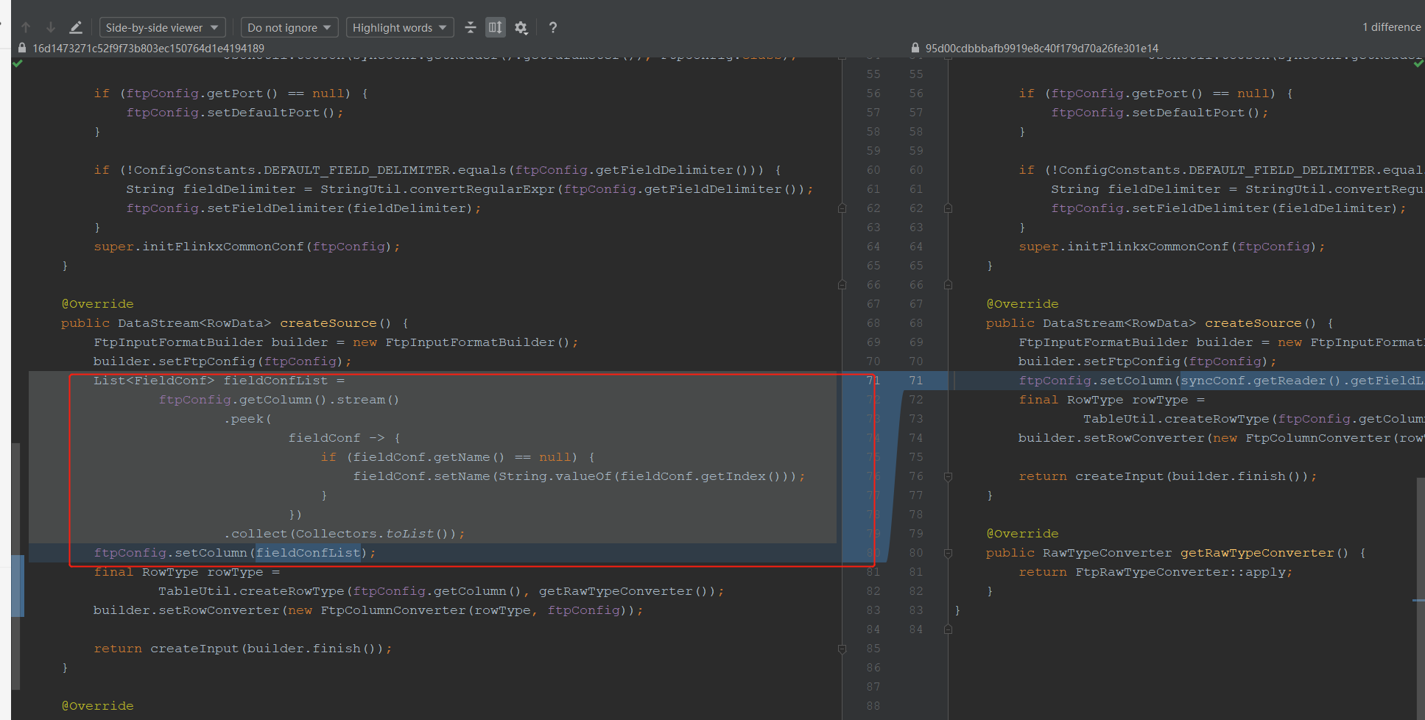The image size is (1425, 720).
Task: Click the green checkmark in the right pane
Action: 1418,64
